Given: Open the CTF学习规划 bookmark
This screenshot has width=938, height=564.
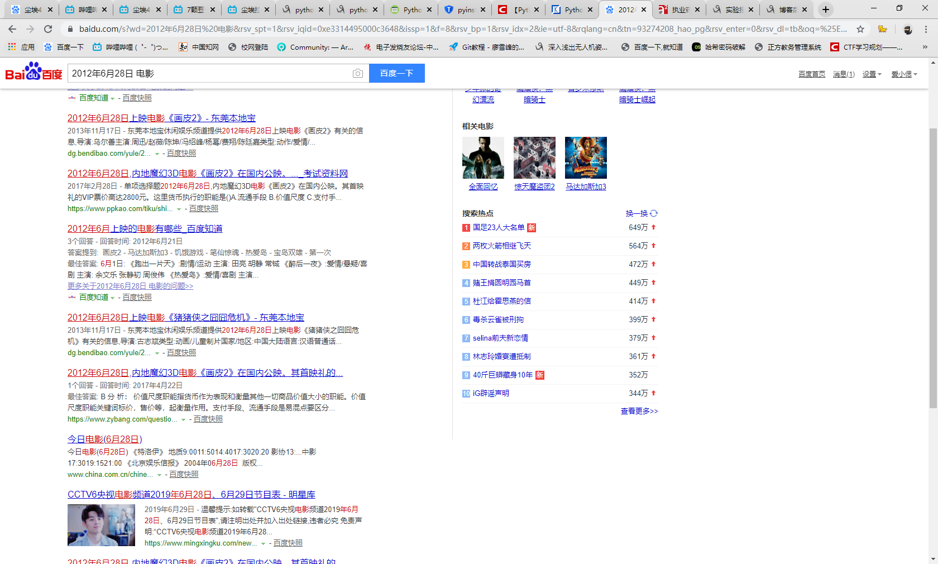Looking at the screenshot, I should pyautogui.click(x=867, y=47).
